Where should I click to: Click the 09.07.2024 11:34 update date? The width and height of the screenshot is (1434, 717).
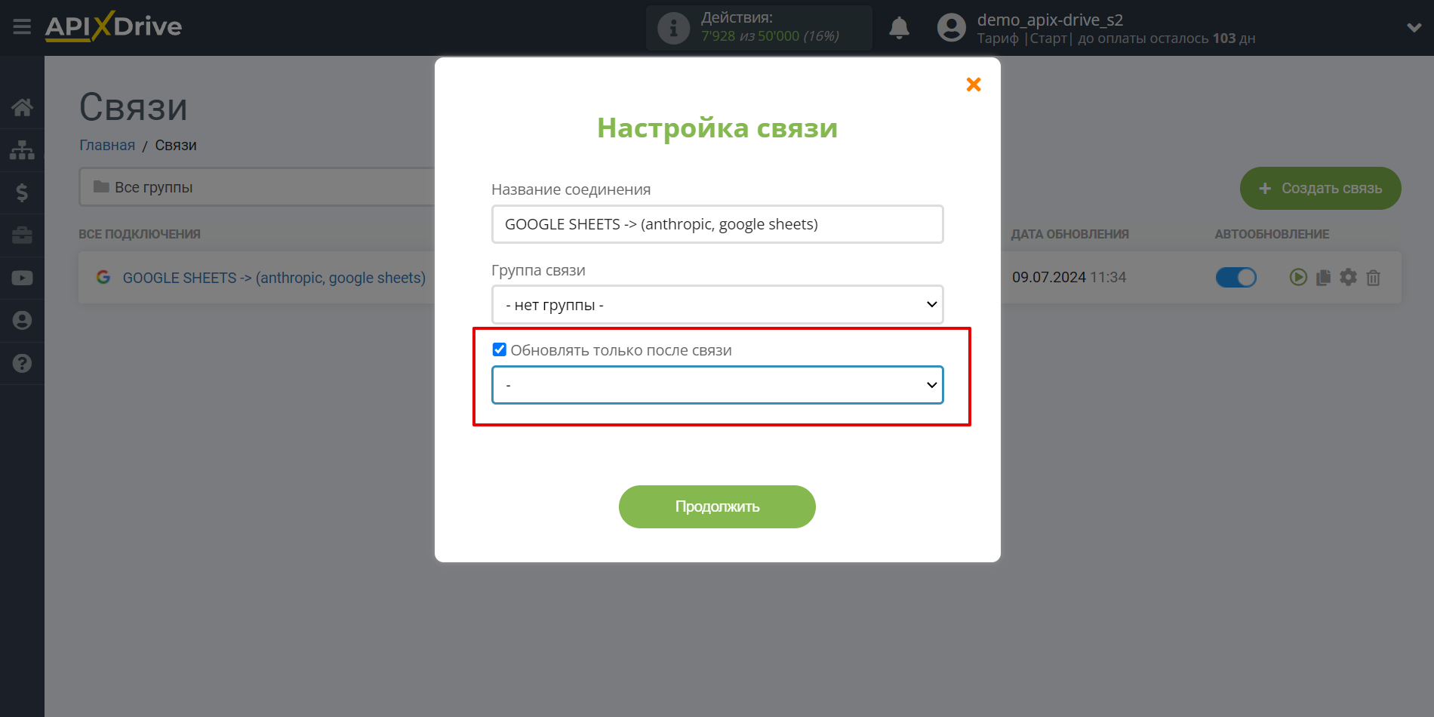click(x=1069, y=277)
